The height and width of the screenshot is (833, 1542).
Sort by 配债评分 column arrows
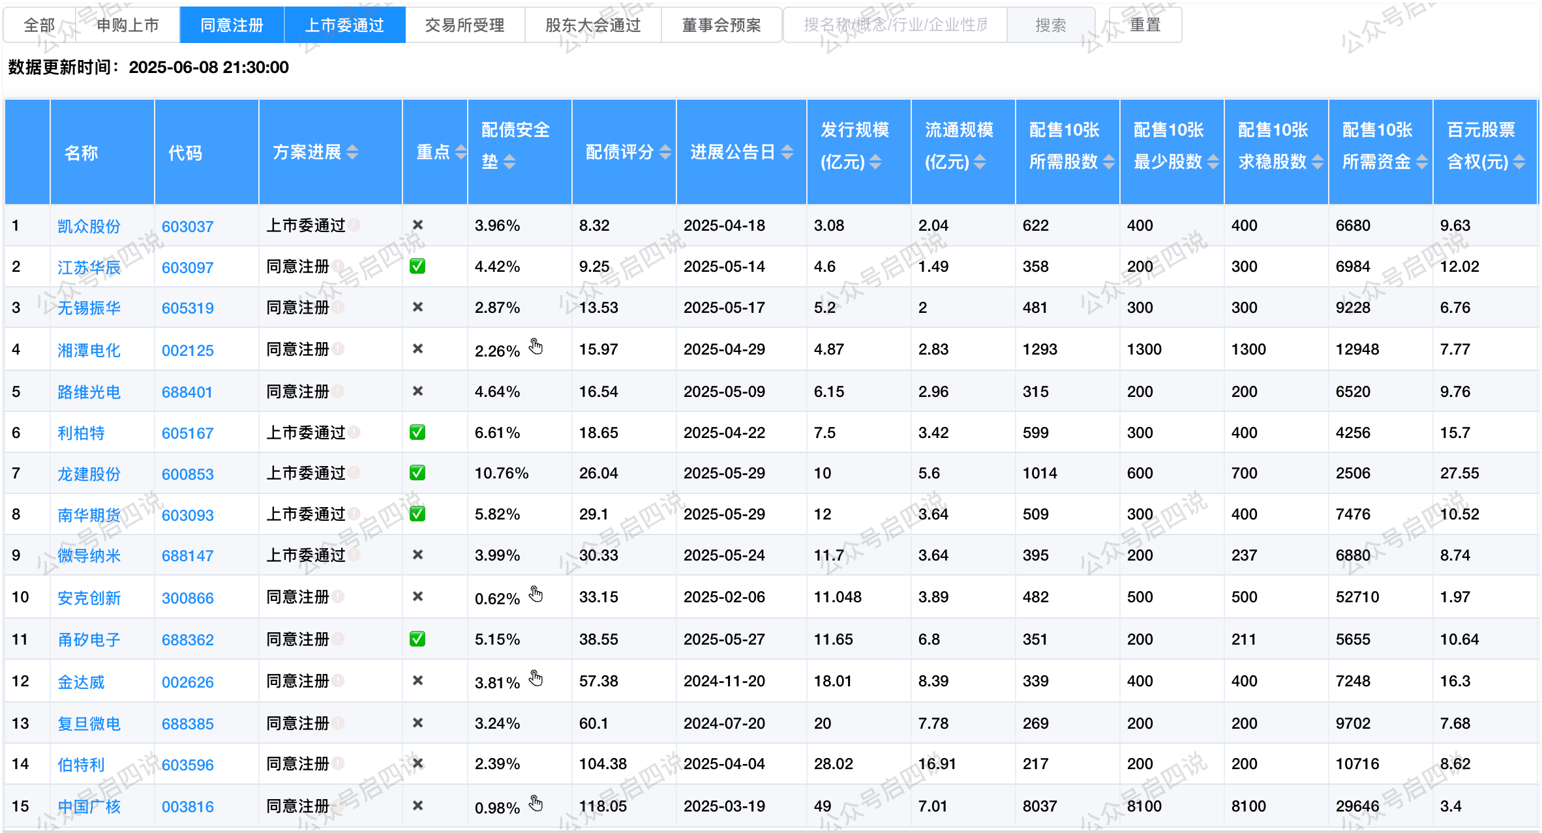[x=665, y=152]
